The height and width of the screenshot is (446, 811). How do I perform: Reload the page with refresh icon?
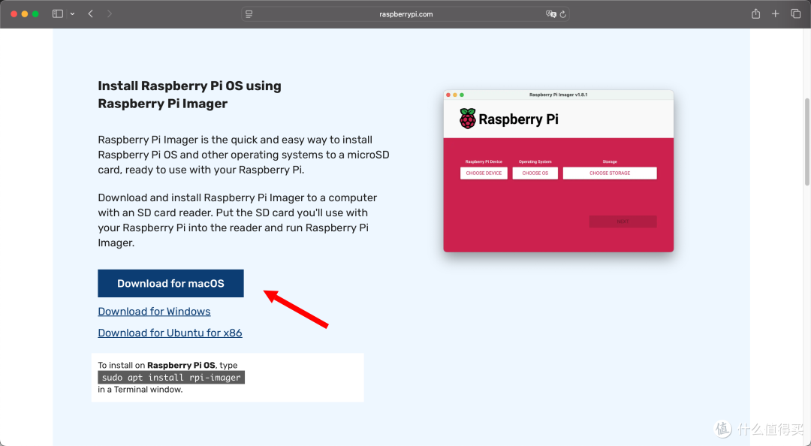click(x=563, y=14)
